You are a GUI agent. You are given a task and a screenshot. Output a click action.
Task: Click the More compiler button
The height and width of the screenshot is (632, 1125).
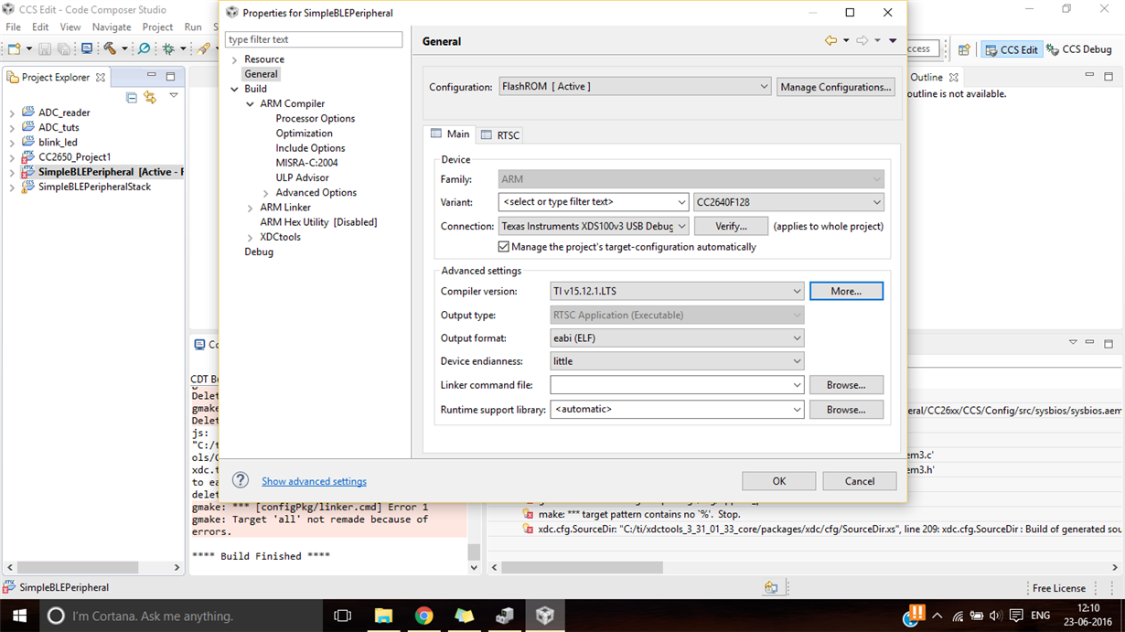[x=846, y=291]
